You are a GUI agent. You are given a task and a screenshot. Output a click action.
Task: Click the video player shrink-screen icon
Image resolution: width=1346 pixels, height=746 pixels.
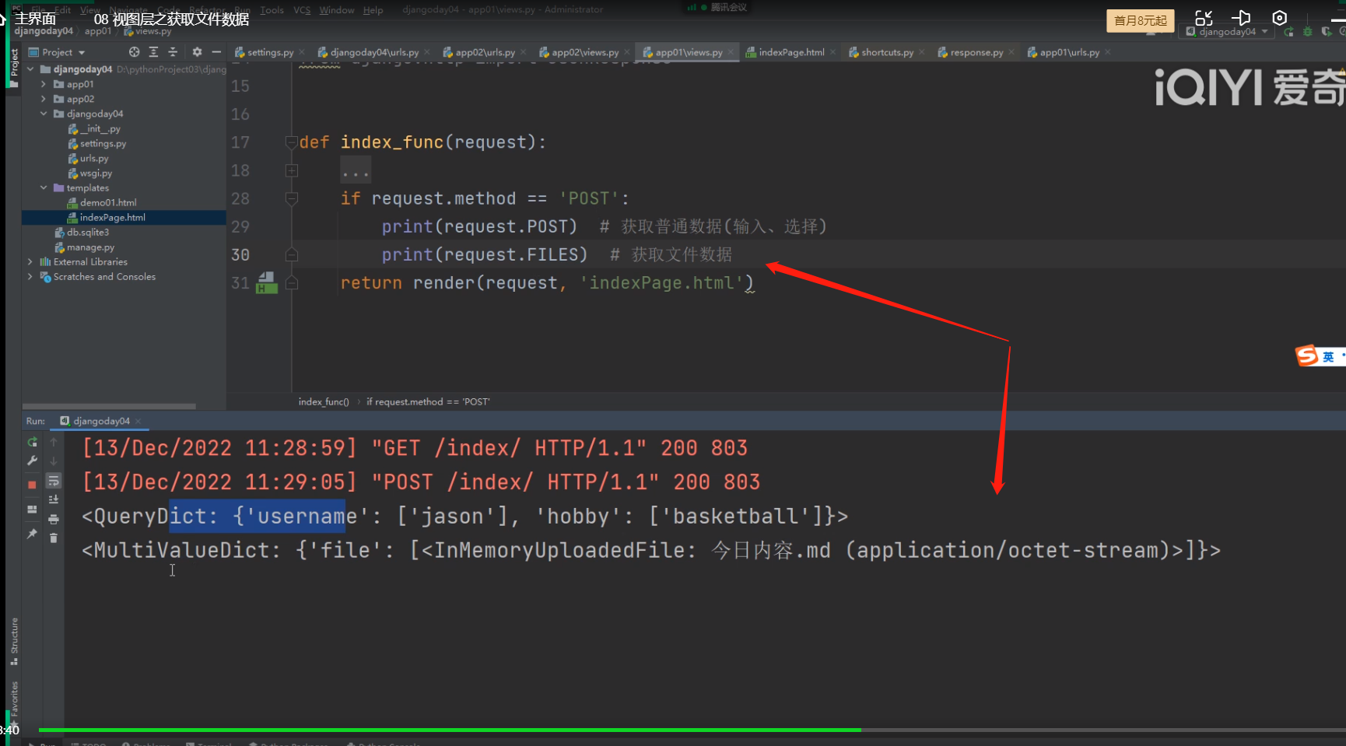click(x=1204, y=18)
